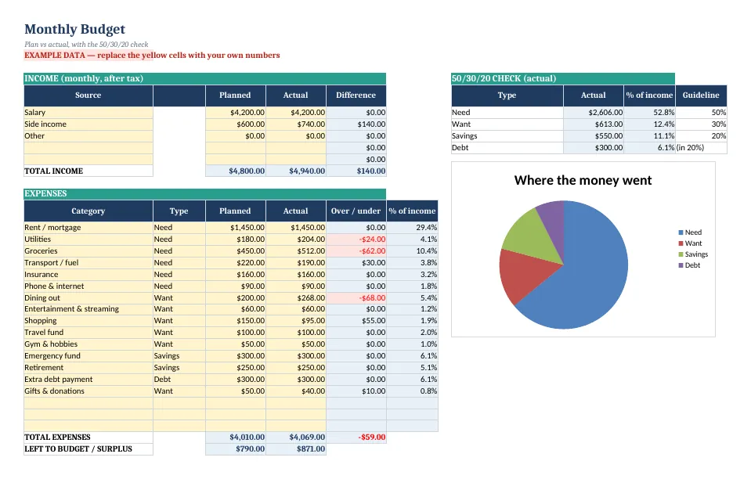Screen dimensions: 751x479
Task: Select Travel fund category cell
Action: pyautogui.click(x=88, y=333)
